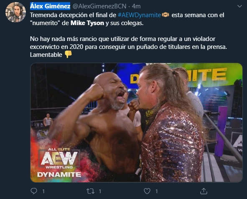Image resolution: width=247 pixels, height=199 pixels.
Task: Open the AEW Dynamite photo attachment
Action: tap(136, 122)
